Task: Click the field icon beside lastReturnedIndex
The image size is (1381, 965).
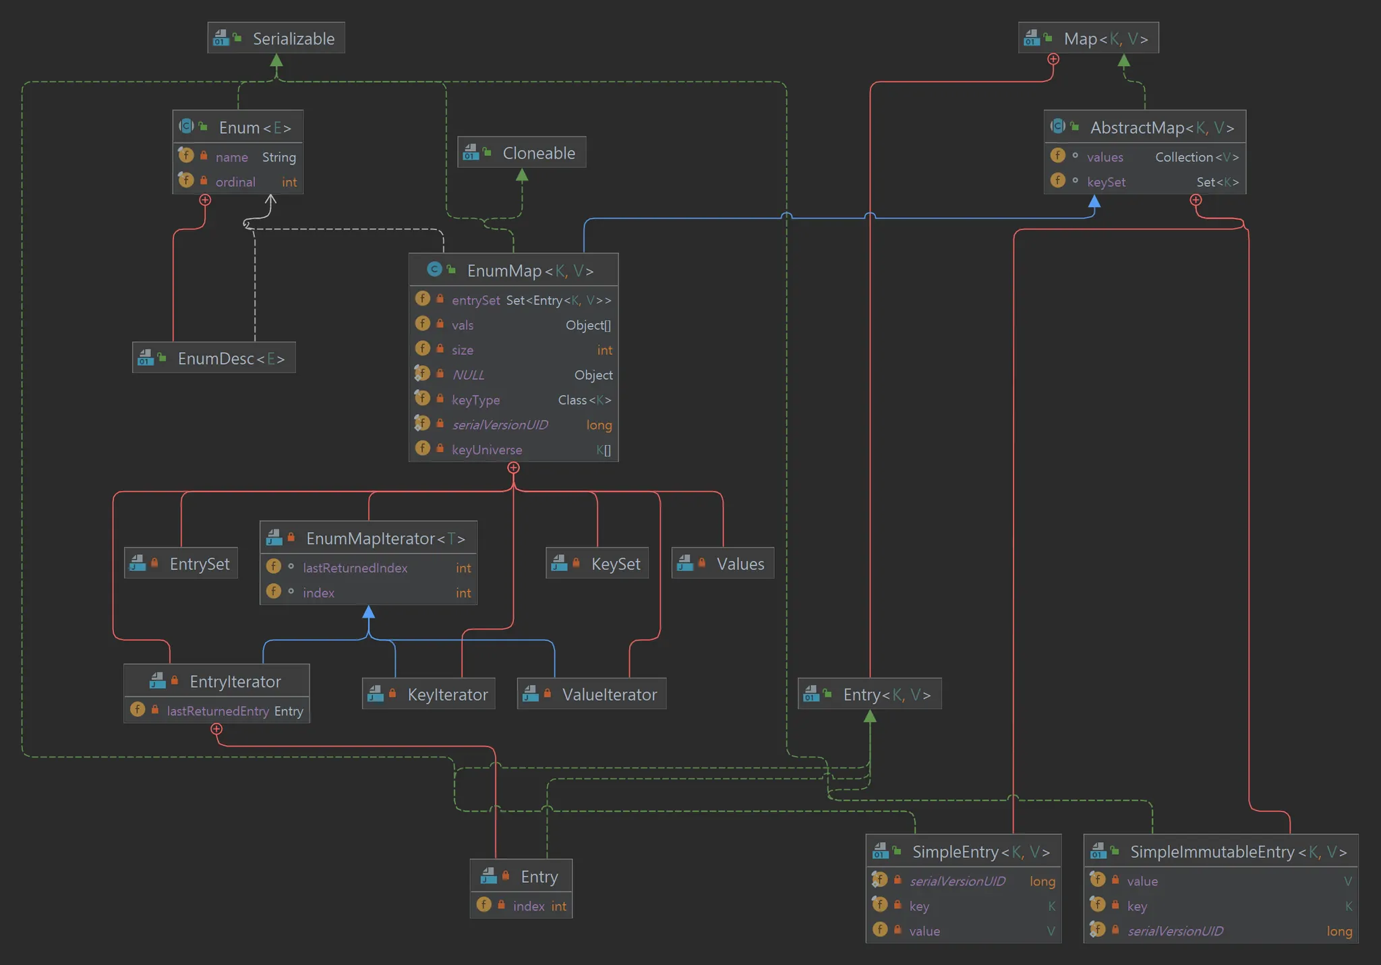Action: [x=274, y=567]
